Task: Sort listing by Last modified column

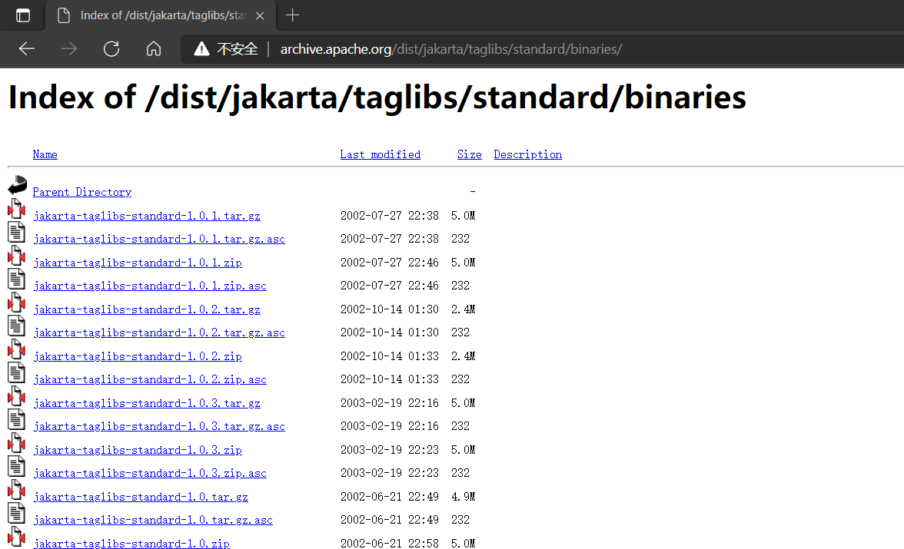Action: click(380, 154)
